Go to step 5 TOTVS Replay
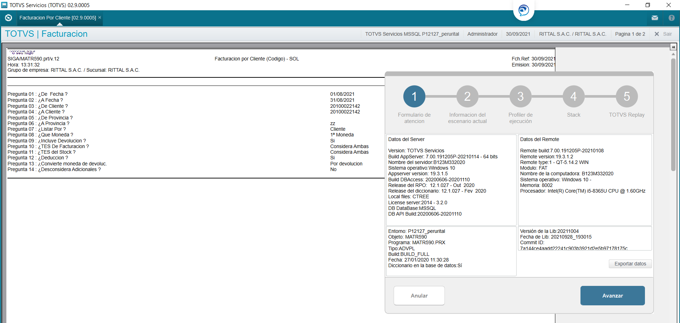 click(627, 96)
